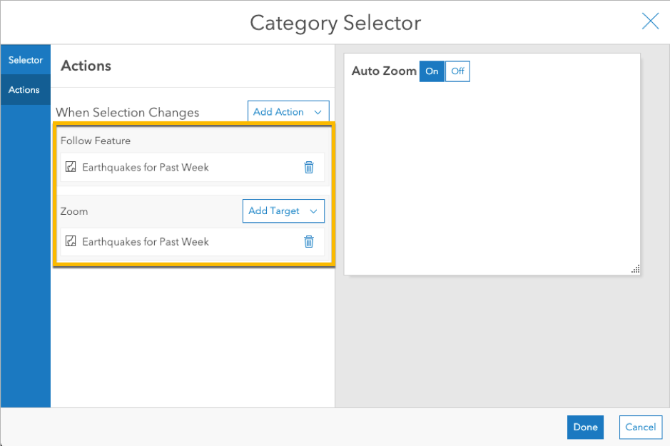Turn Auto Zoom on
Viewport: 670px width, 446px height.
(432, 71)
